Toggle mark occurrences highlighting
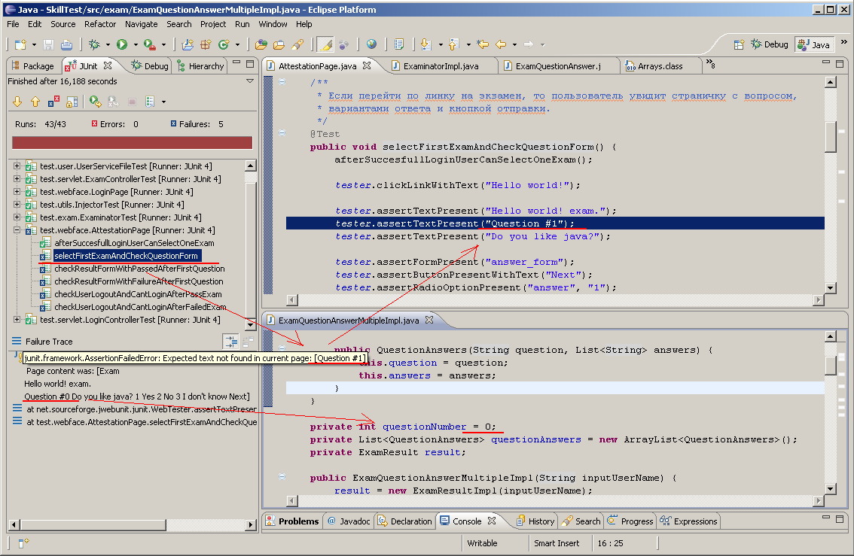 pos(324,44)
